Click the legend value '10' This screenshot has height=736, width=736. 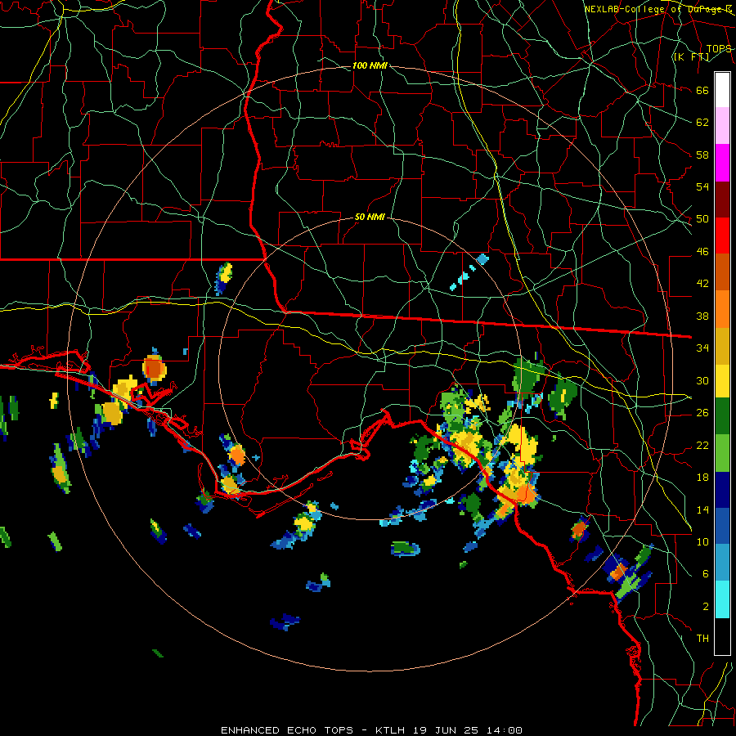click(702, 541)
